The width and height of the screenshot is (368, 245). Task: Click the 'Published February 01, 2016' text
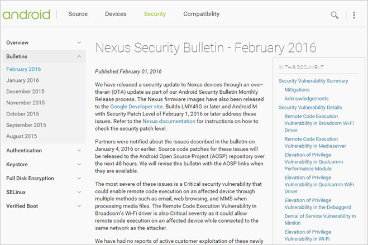pyautogui.click(x=128, y=71)
